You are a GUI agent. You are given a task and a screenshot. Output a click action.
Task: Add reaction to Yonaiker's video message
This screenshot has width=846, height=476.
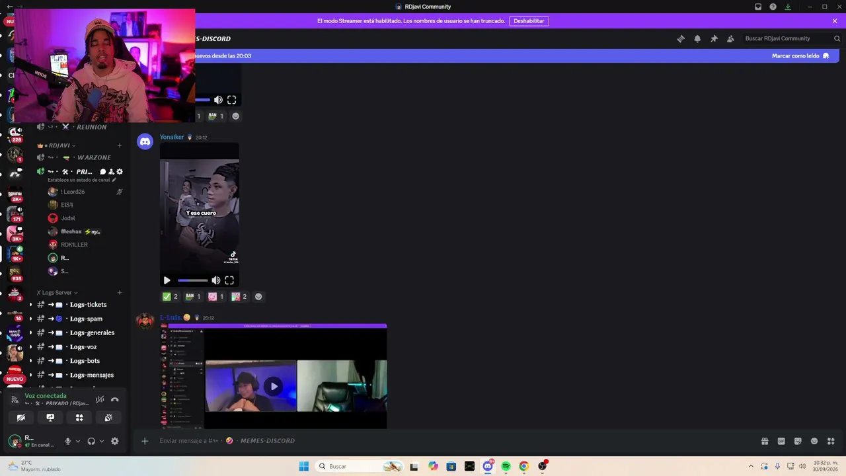tap(258, 297)
